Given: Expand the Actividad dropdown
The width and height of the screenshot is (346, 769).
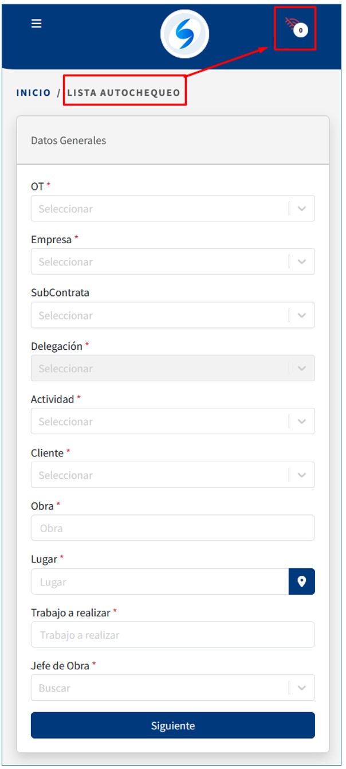Looking at the screenshot, I should point(160,421).
